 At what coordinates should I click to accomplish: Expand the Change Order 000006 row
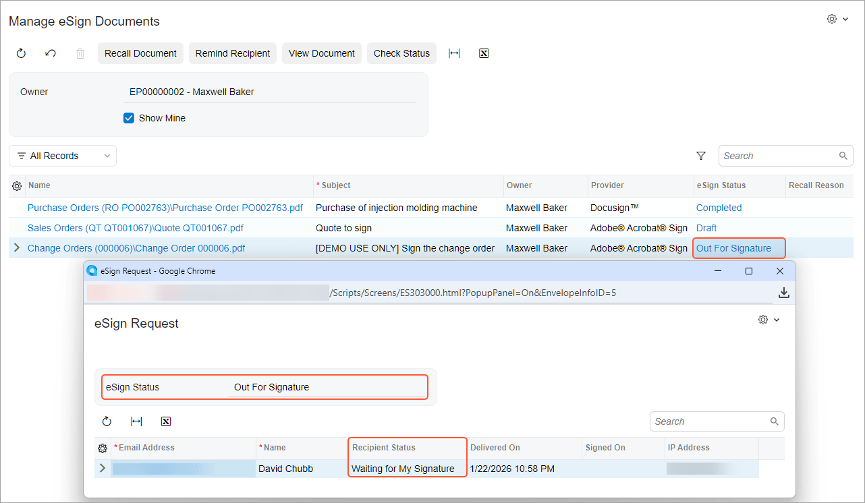coord(17,248)
